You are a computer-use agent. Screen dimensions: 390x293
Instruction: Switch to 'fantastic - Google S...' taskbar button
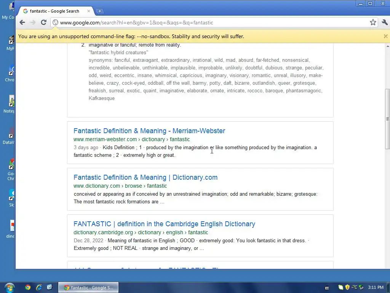tap(88, 288)
